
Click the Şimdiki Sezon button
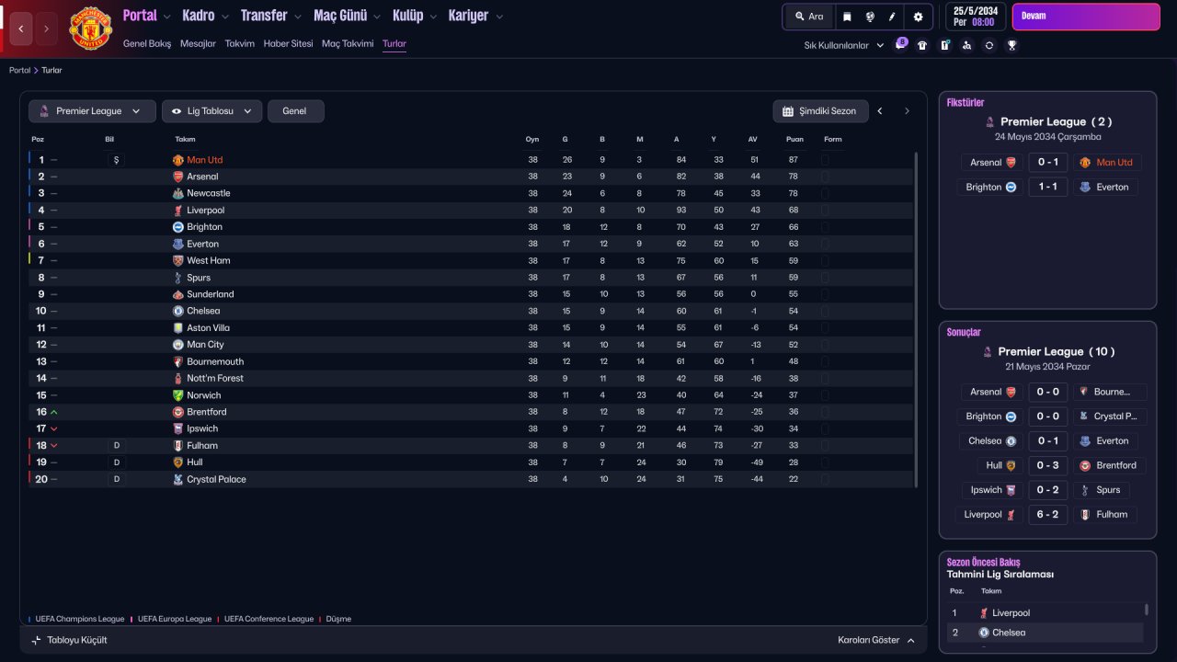(820, 111)
